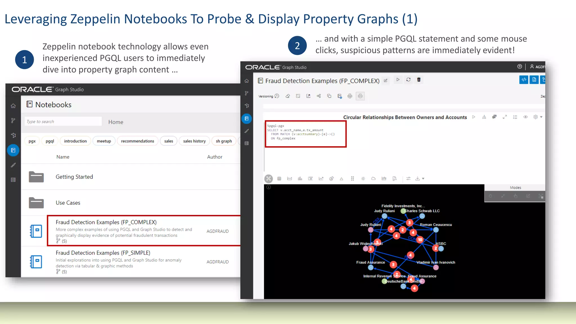The height and width of the screenshot is (324, 576).
Task: Expand the paragraph with the expand arrows
Action: point(505,117)
